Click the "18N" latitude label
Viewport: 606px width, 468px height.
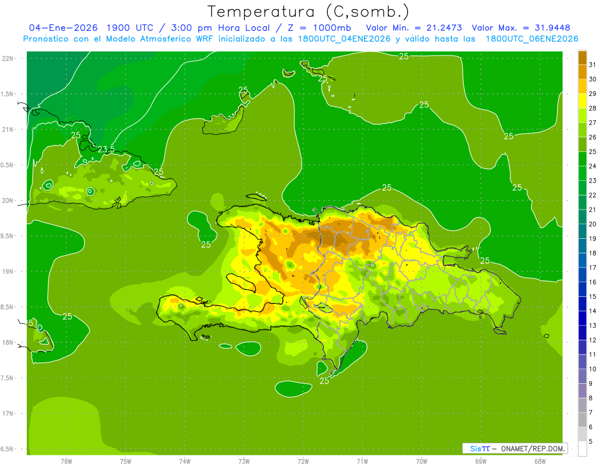tap(8, 342)
